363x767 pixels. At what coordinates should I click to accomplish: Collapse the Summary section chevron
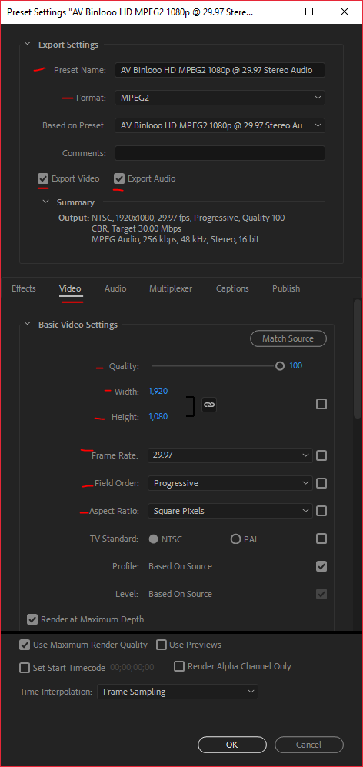[45, 202]
